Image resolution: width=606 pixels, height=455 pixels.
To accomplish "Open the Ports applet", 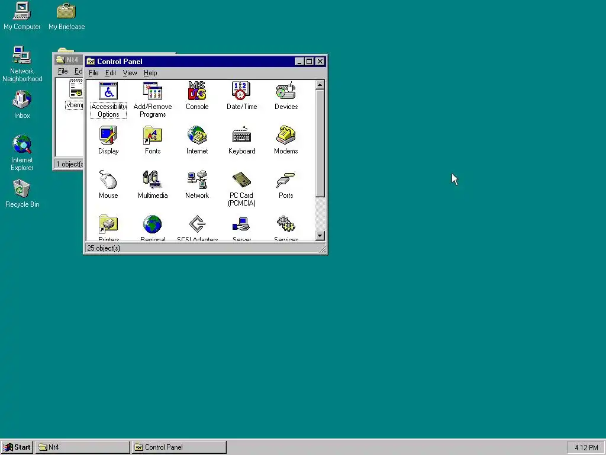I will [286, 185].
